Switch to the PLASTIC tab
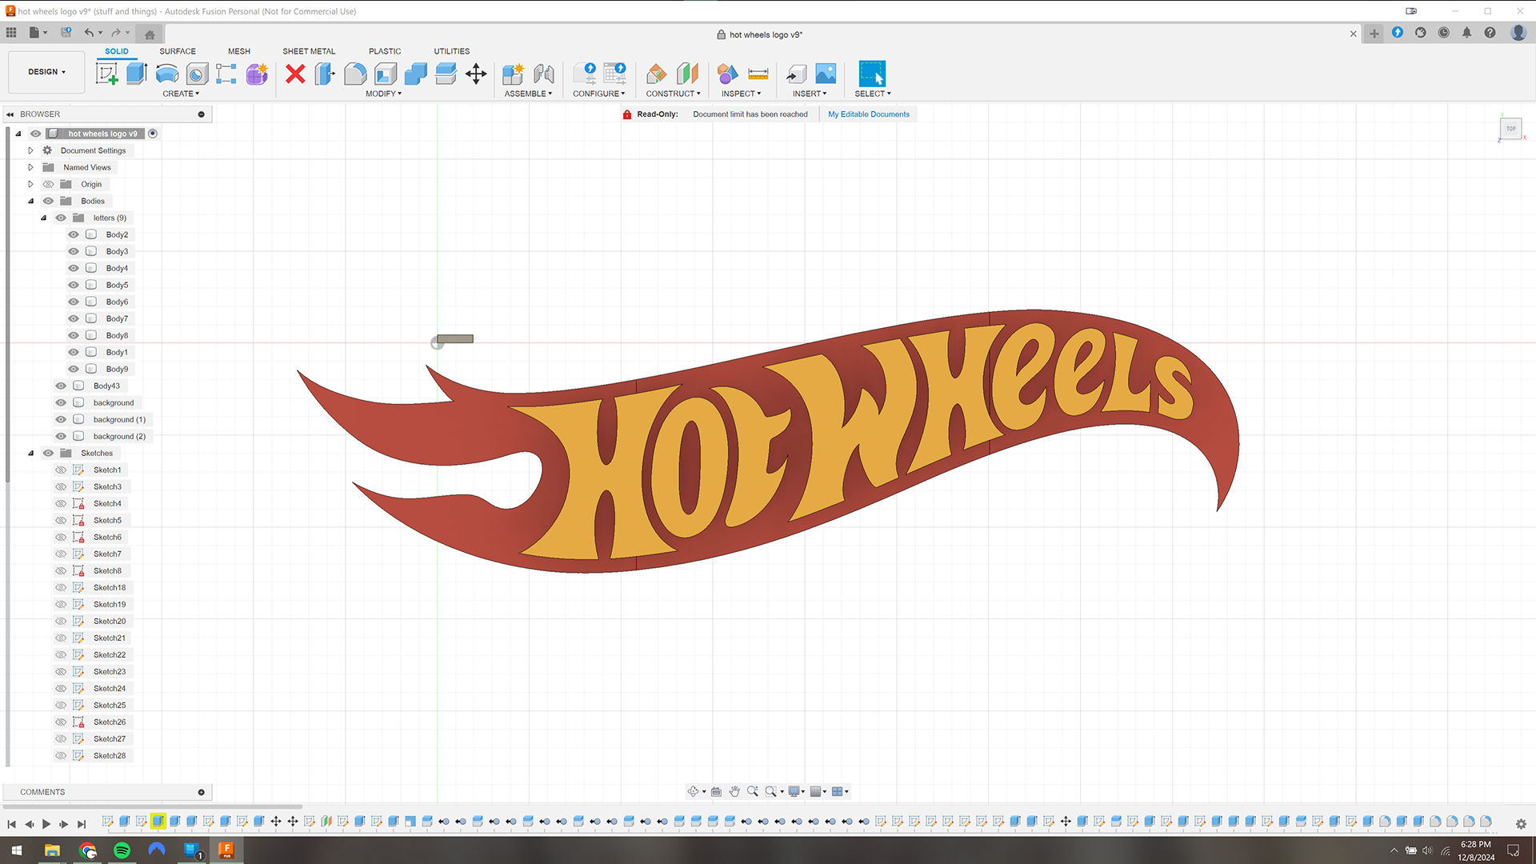The width and height of the screenshot is (1536, 864). [385, 51]
